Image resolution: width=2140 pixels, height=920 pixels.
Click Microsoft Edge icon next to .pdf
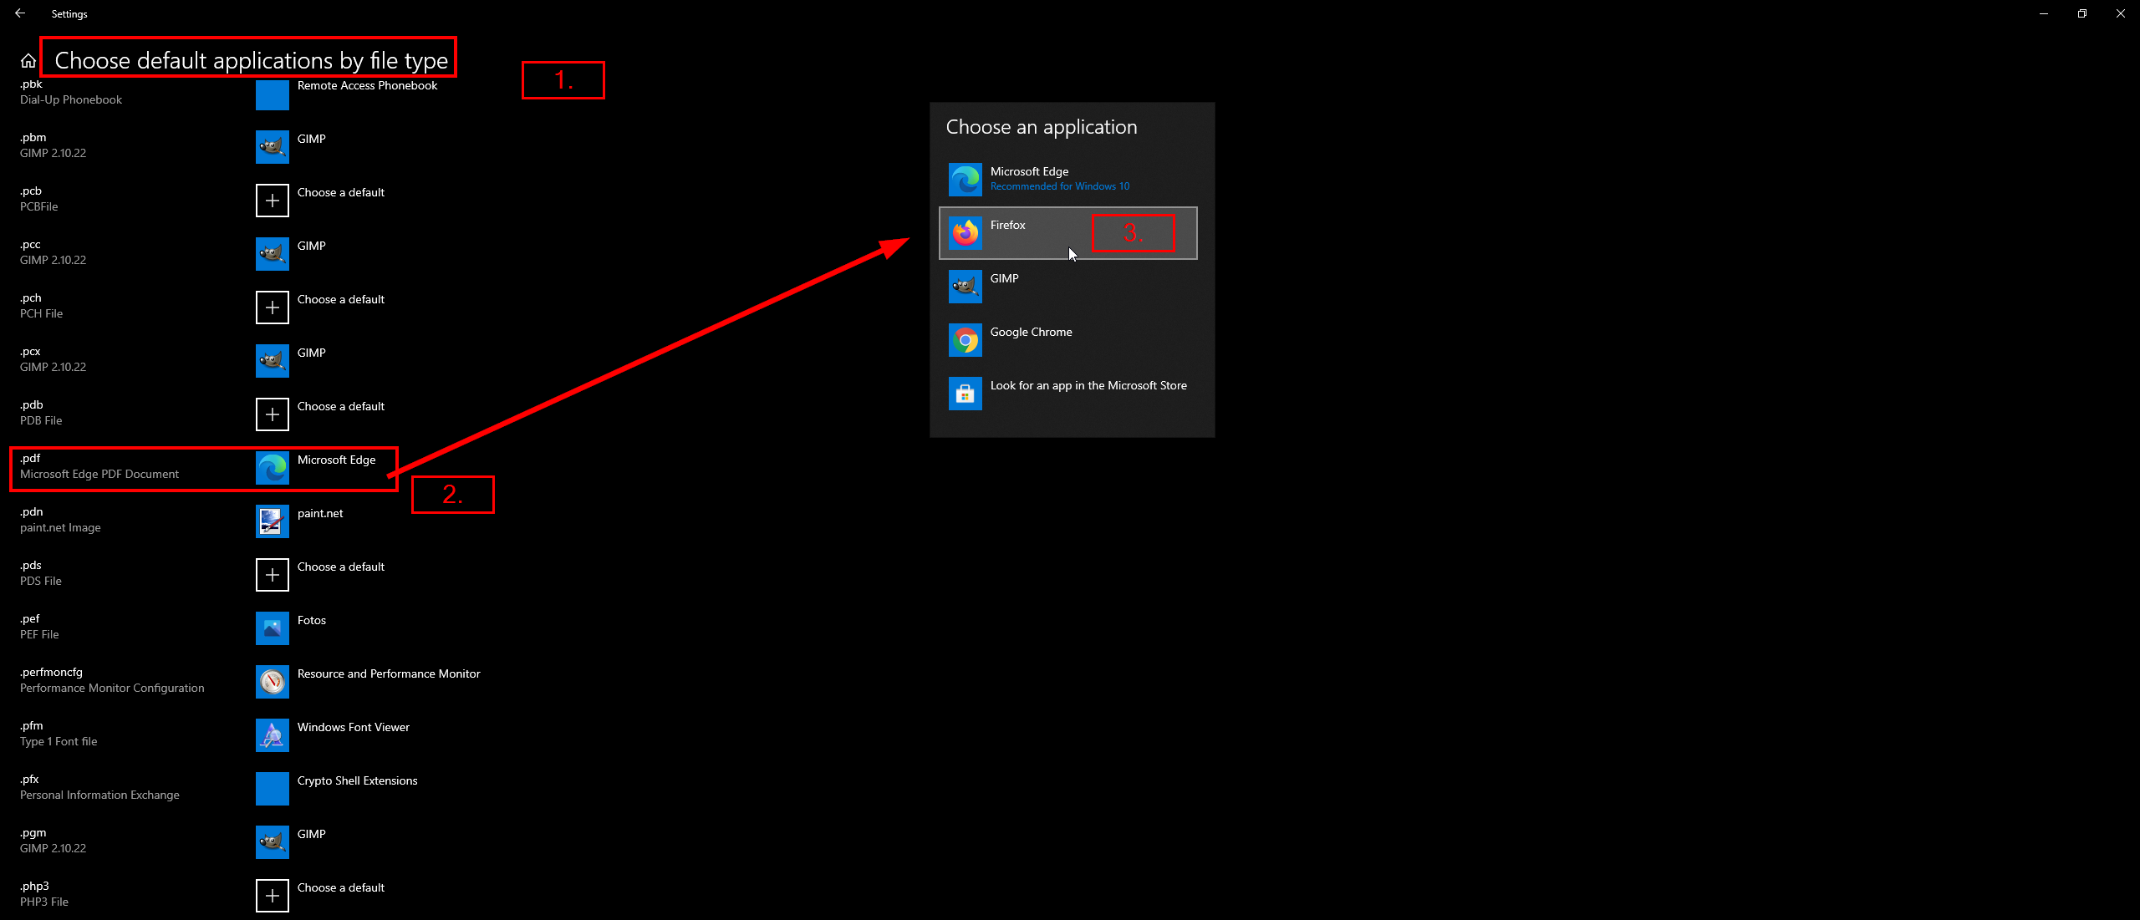tap(273, 468)
